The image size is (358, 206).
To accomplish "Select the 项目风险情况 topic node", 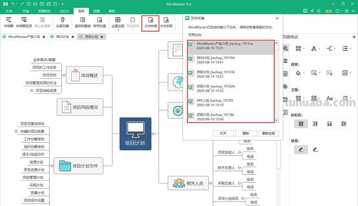I will coord(80,107).
